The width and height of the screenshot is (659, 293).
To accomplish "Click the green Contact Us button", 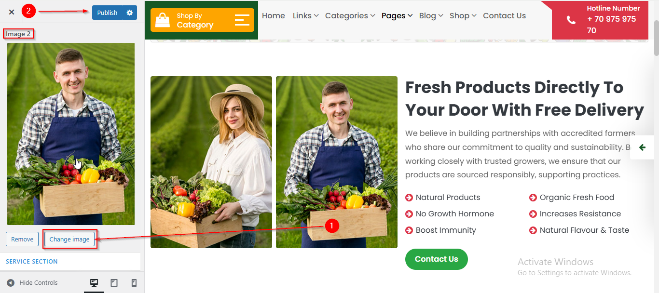I will point(436,259).
